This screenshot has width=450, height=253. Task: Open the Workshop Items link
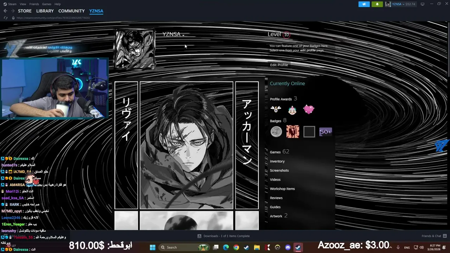pyautogui.click(x=282, y=189)
